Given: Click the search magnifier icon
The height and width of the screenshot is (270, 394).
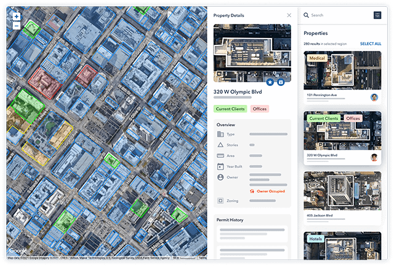Looking at the screenshot, I should coord(306,15).
